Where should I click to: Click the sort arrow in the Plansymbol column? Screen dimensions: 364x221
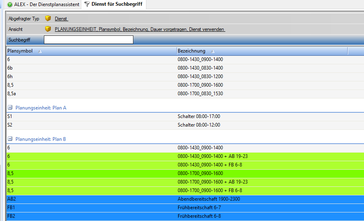(40, 51)
